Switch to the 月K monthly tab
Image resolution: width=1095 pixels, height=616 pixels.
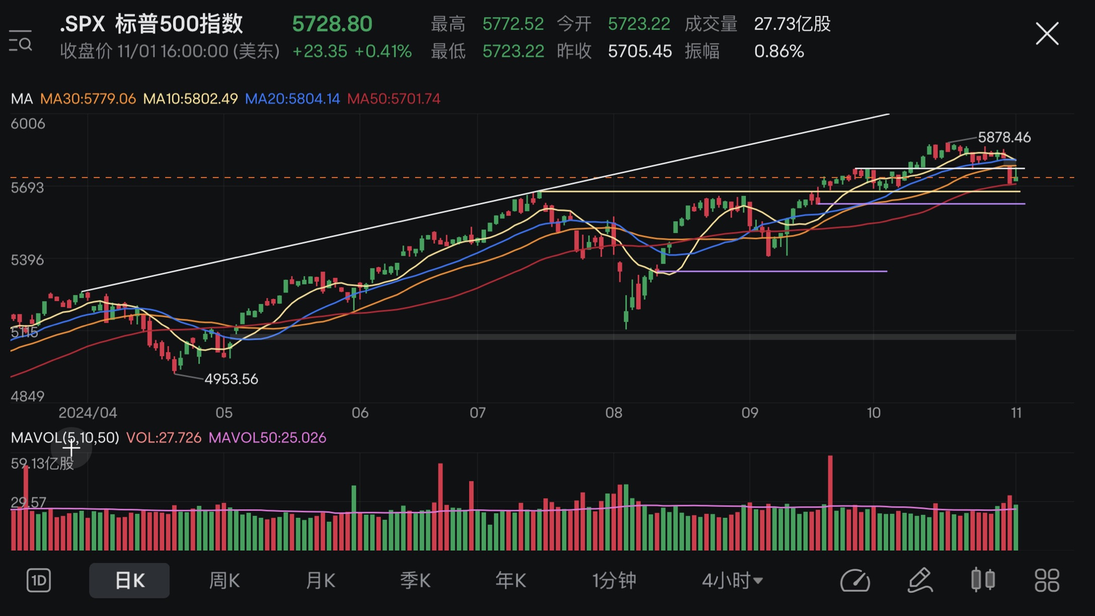point(320,580)
